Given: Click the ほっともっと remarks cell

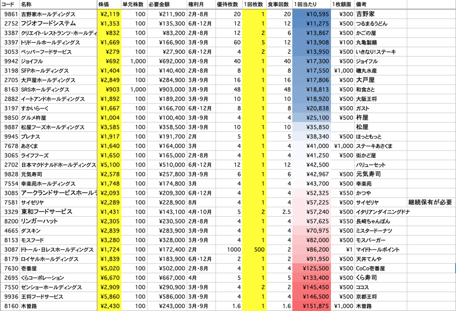Looking at the screenshot, I should 381,137.
